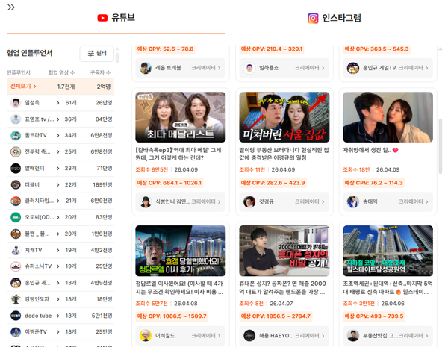
Task: Switch to the 유튜브 tab
Action: tap(116, 18)
